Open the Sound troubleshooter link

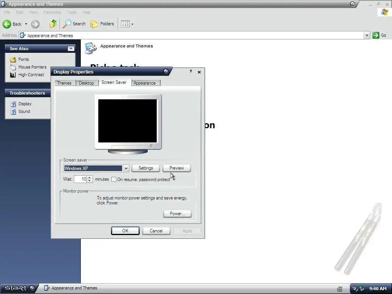pos(24,111)
